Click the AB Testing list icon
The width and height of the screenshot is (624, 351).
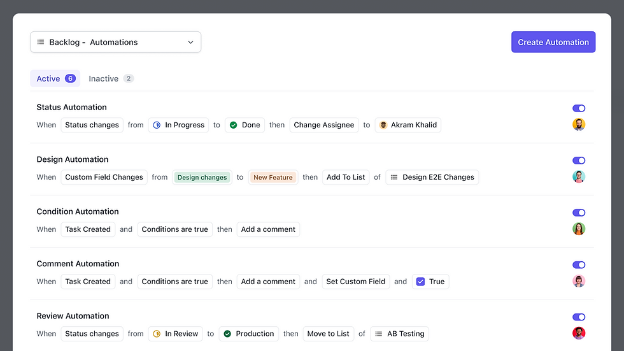[x=379, y=334]
